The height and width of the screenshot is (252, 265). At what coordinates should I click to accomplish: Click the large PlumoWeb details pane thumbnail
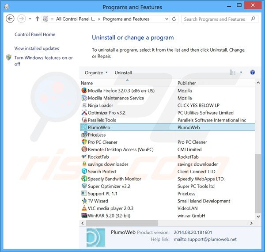pos(95,237)
